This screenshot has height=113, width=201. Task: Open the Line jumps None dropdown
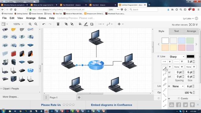pos(178,86)
